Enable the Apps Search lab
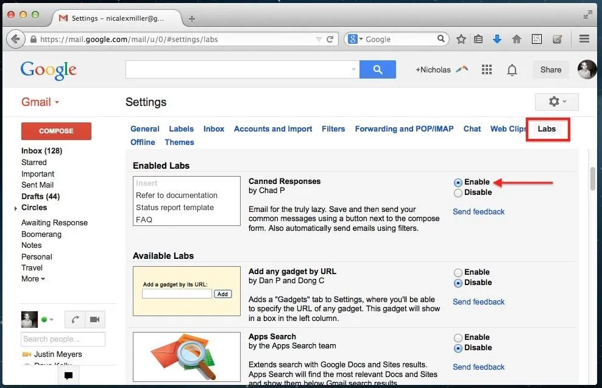The height and width of the screenshot is (388, 602). click(458, 338)
